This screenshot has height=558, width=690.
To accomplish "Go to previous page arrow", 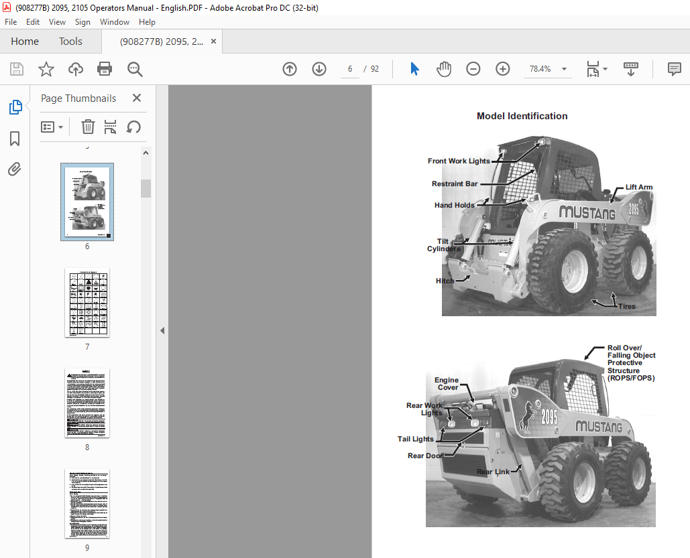I will (x=290, y=69).
